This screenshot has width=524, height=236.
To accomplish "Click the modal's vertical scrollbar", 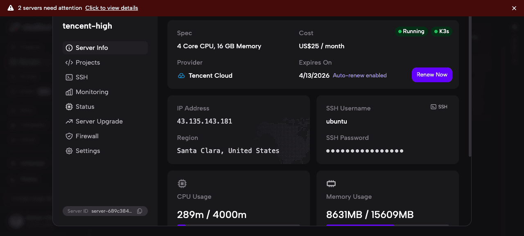I will pyautogui.click(x=470, y=86).
